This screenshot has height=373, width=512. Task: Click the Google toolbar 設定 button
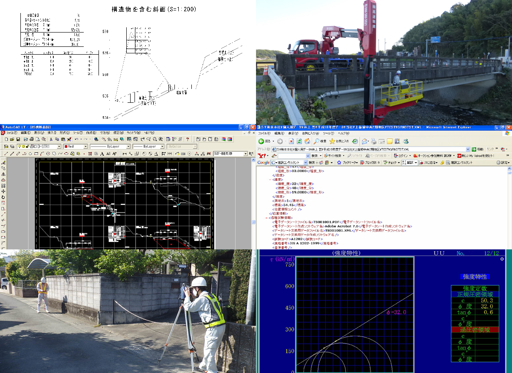click(x=503, y=163)
